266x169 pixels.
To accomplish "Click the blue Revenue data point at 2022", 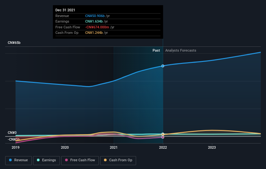I will [x=163, y=66].
